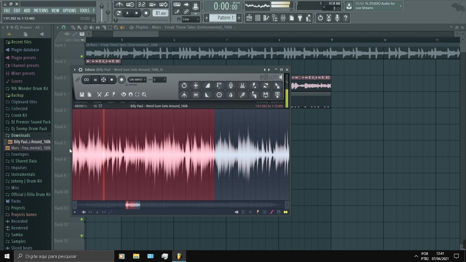Click the tempo field showing 81.800

point(161,13)
